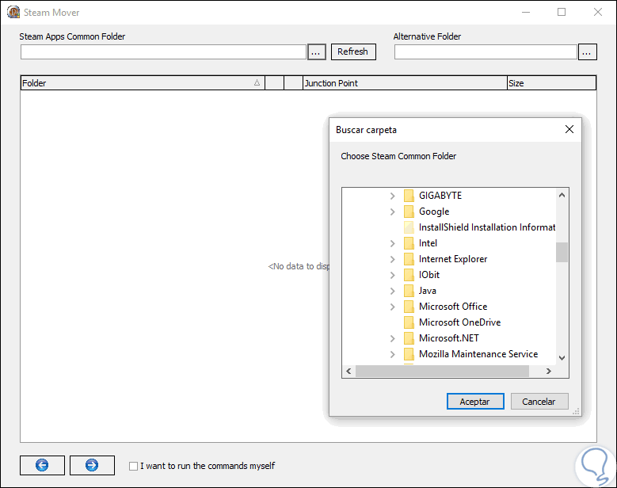This screenshot has width=617, height=488.
Task: Expand the Microsoft Office folder node
Action: pos(392,307)
